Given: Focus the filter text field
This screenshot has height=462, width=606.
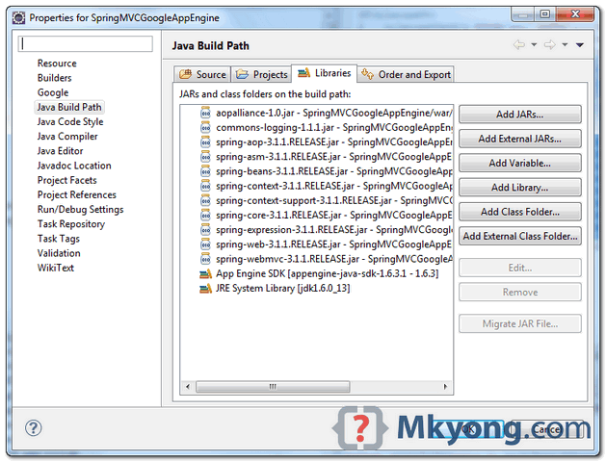Looking at the screenshot, I should (86, 43).
